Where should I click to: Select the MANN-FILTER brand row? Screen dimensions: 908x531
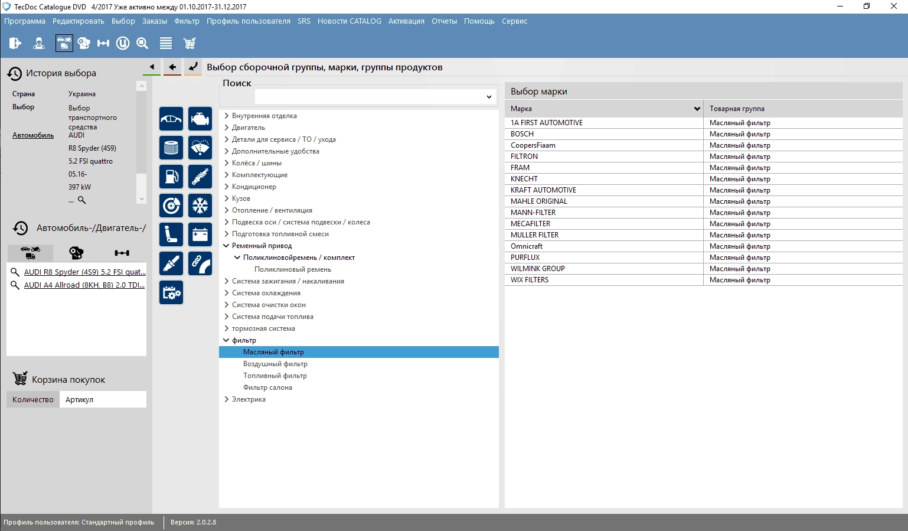[703, 213]
